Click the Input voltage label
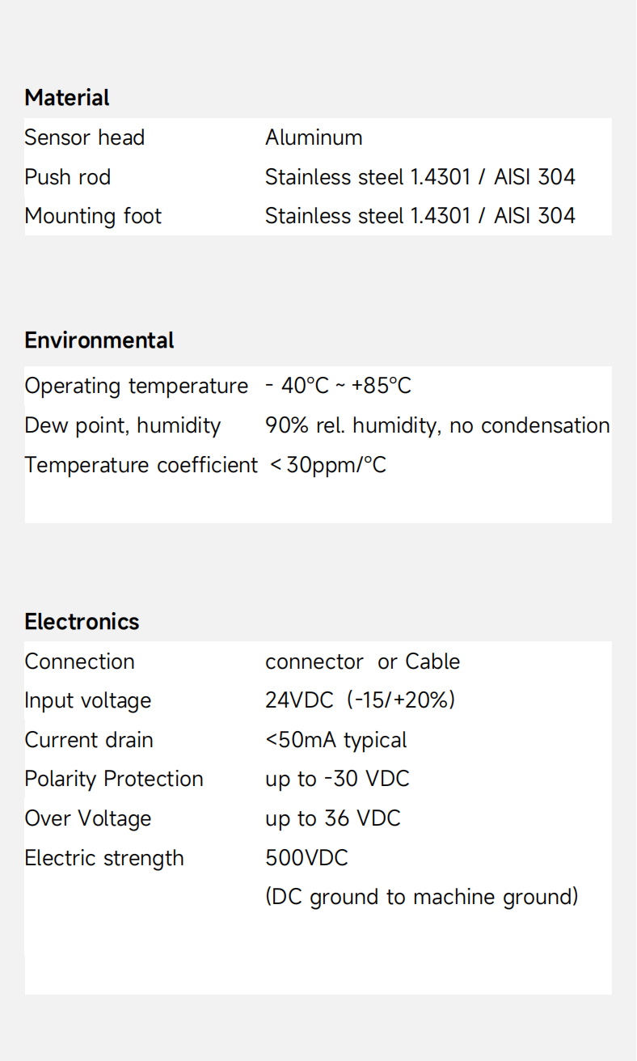Image resolution: width=637 pixels, height=1061 pixels. pyautogui.click(x=88, y=700)
